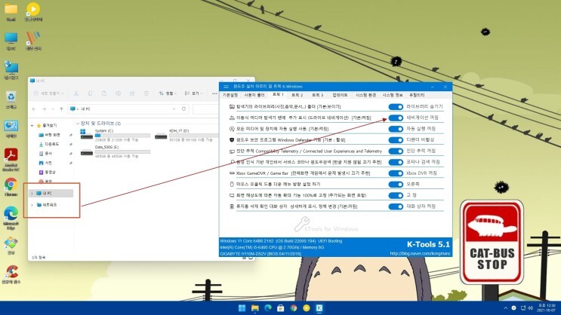Image resolution: width=561 pixels, height=315 pixels.
Task: Switch to the 기본설정 tab
Action: point(230,95)
